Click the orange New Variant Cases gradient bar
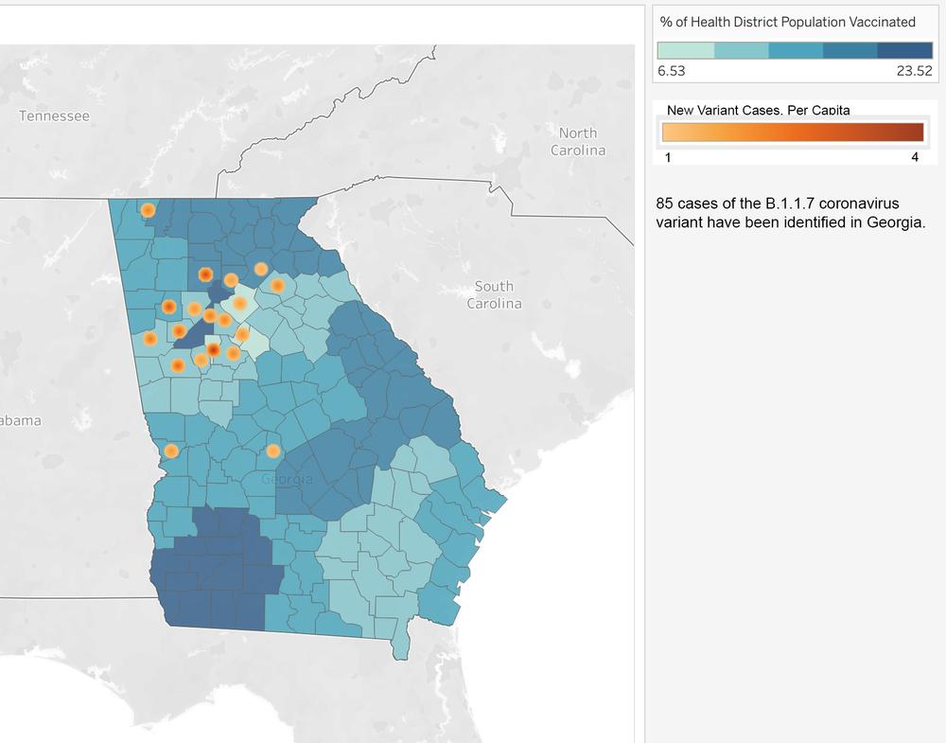Screen dimensions: 946x743 (x=793, y=133)
